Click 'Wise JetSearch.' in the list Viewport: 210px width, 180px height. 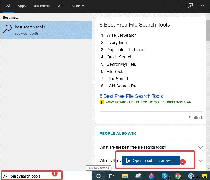point(122,35)
